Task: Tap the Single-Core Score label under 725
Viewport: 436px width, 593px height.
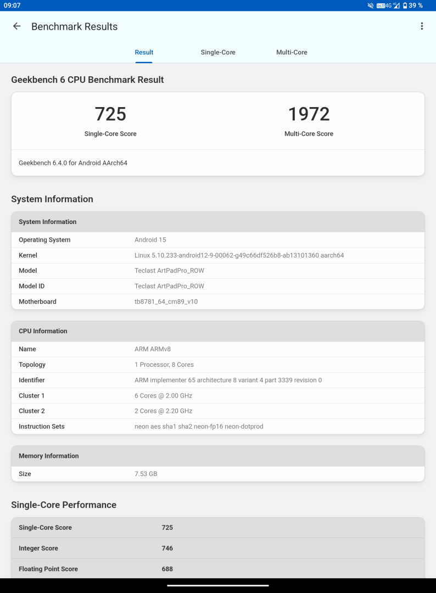Action: click(110, 133)
